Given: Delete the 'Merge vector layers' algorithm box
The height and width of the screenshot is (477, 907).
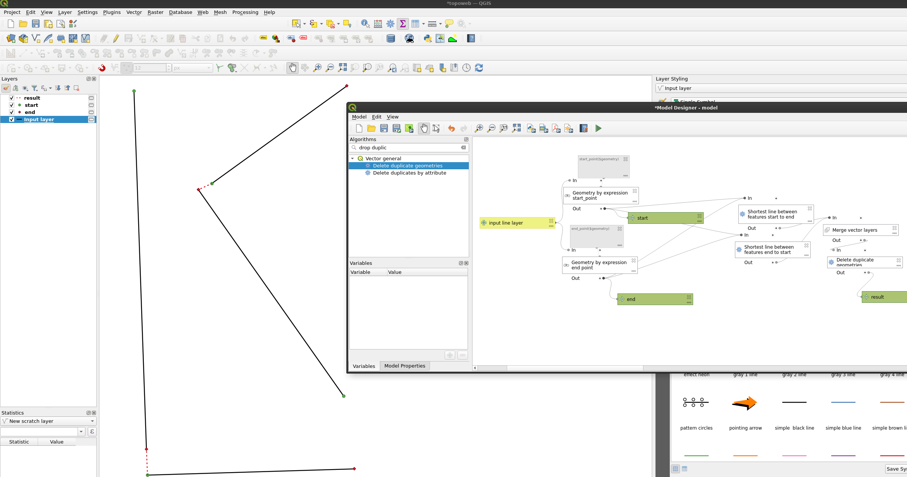Looking at the screenshot, I should [x=895, y=228].
